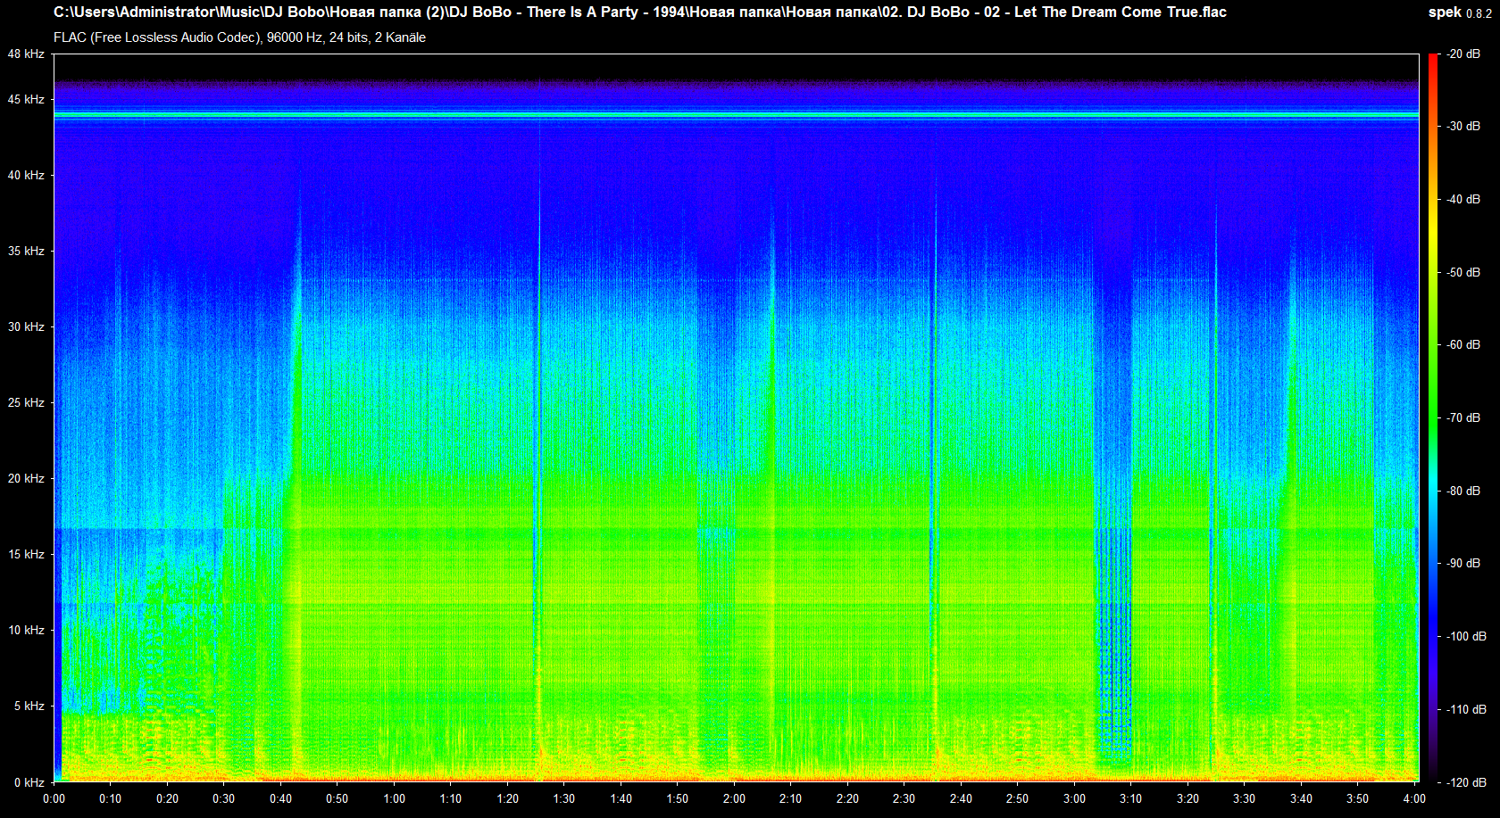Click the 2:00 time marker

pyautogui.click(x=734, y=798)
